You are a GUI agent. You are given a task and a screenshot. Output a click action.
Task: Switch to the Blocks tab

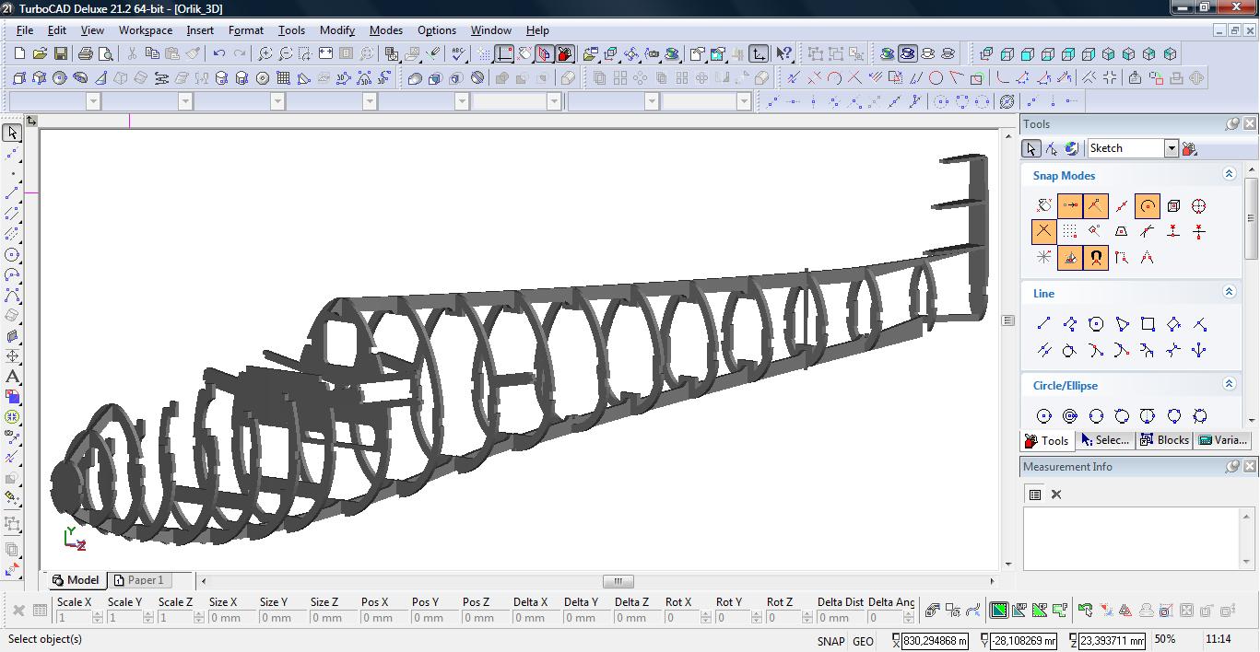1164,440
